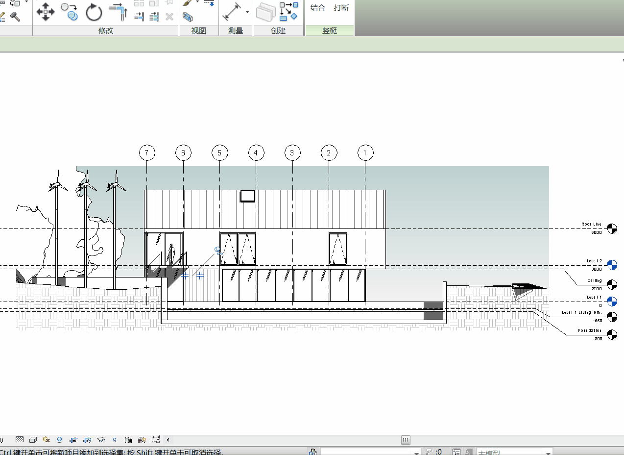
Task: Open Temporary Hide/Isolate sunglasses icon
Action: (101, 440)
